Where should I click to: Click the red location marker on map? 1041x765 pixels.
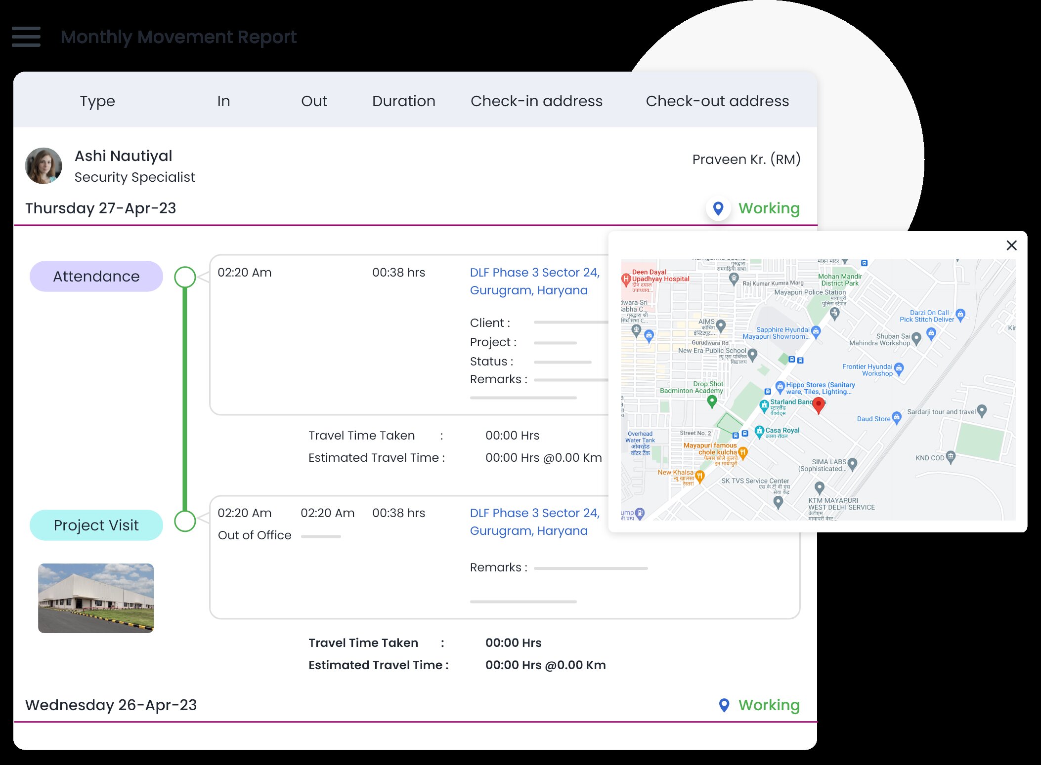click(818, 404)
